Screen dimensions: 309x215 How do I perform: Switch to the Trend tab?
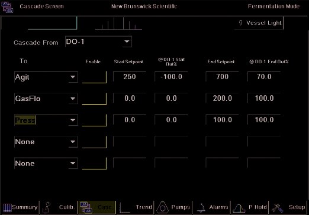point(135,207)
